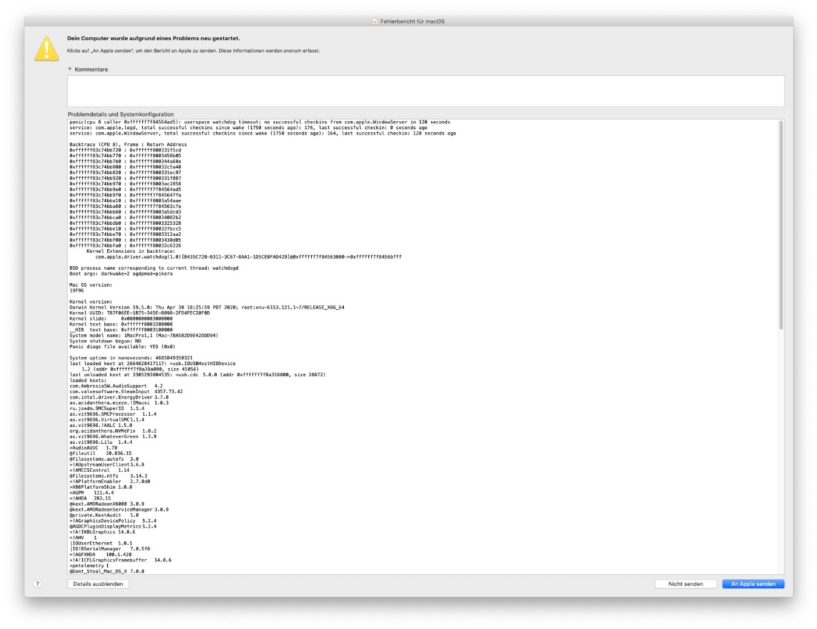Click the problem details vertical scrollbar
The image size is (817, 629).
(x=780, y=225)
